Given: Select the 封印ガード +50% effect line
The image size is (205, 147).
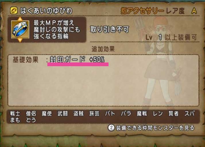Looking at the screenshot, I should 77,60.
